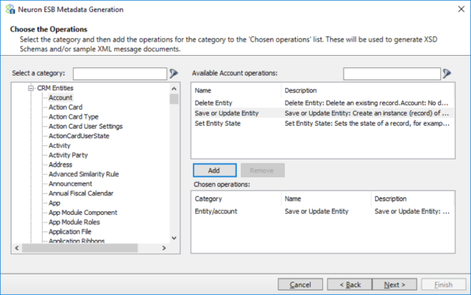Click the category tree horizontal scrollbar thumb
The image size is (471, 295).
(80, 248)
